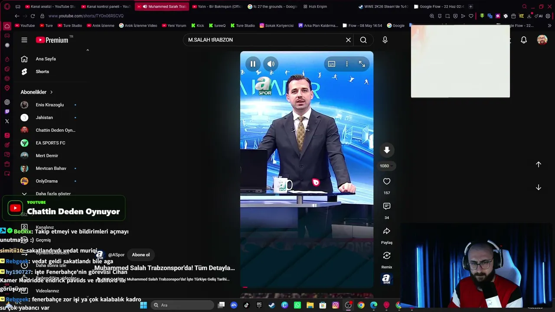
Task: Switch to the WWE 2K26 Steam tab
Action: tap(383, 6)
